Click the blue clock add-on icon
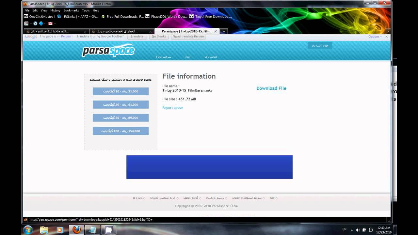This screenshot has width=418, height=235. [x=35, y=23]
